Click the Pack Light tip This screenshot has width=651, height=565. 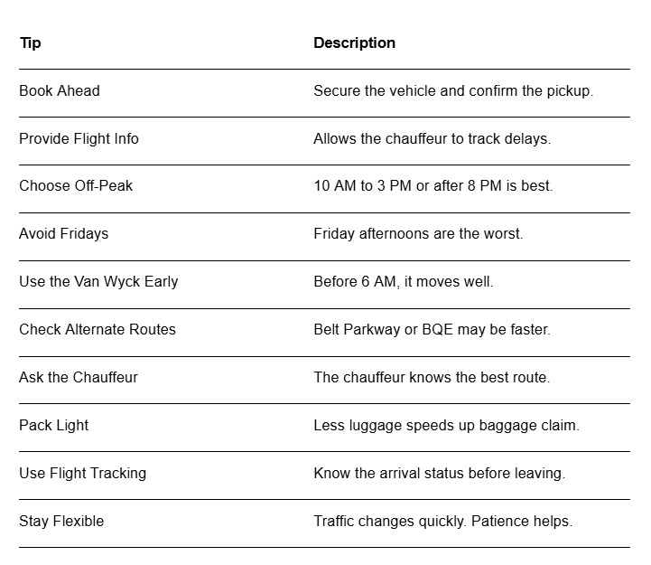coord(54,425)
